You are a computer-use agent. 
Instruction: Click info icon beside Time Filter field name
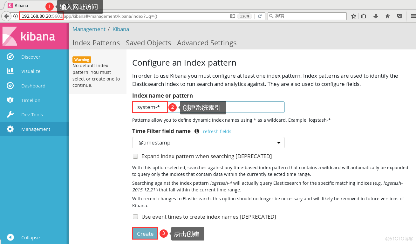point(197,131)
